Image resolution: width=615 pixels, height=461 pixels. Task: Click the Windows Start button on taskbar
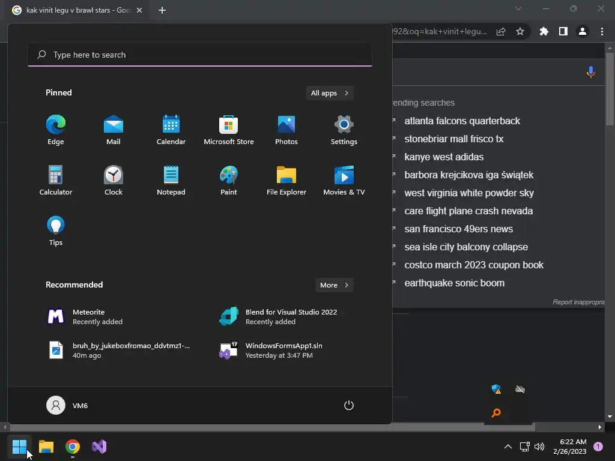pos(19,447)
